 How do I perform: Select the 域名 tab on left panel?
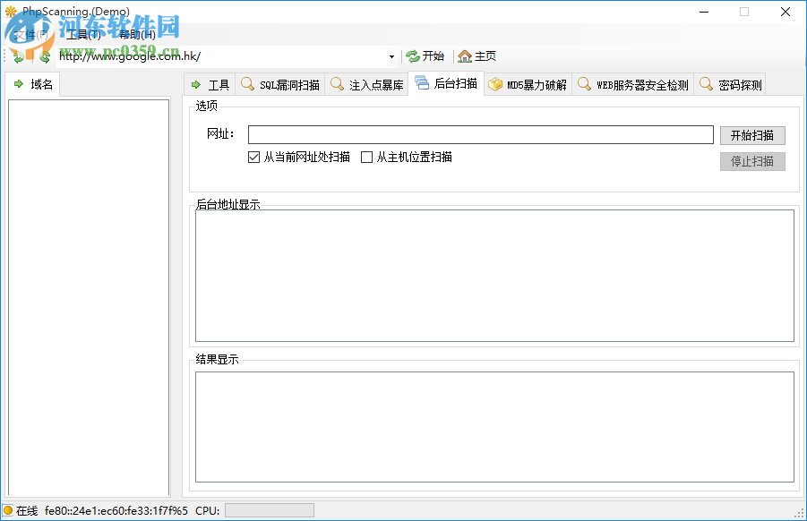click(33, 83)
